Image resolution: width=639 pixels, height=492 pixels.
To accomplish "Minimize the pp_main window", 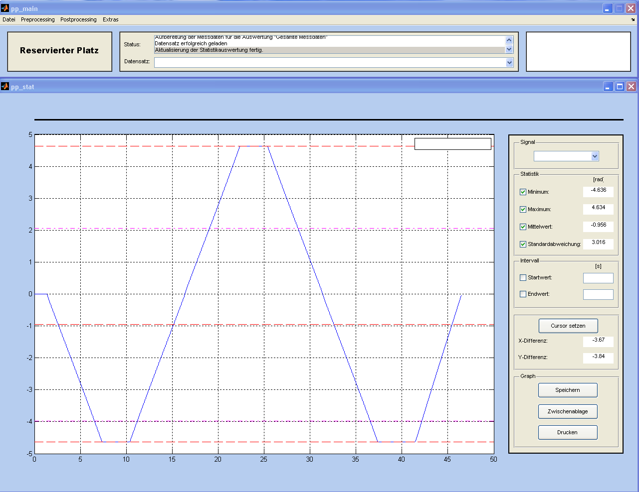I will 608,8.
